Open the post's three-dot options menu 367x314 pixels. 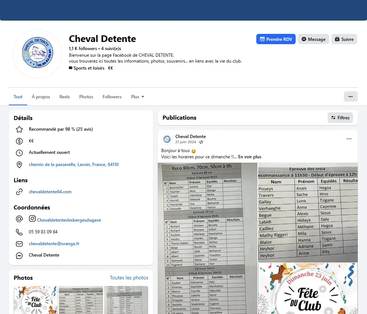click(x=349, y=139)
